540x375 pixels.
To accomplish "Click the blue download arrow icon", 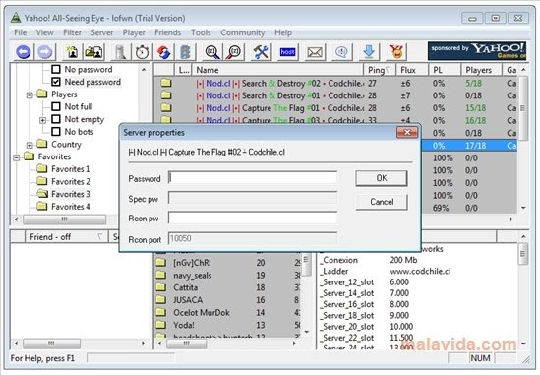I will point(369,52).
